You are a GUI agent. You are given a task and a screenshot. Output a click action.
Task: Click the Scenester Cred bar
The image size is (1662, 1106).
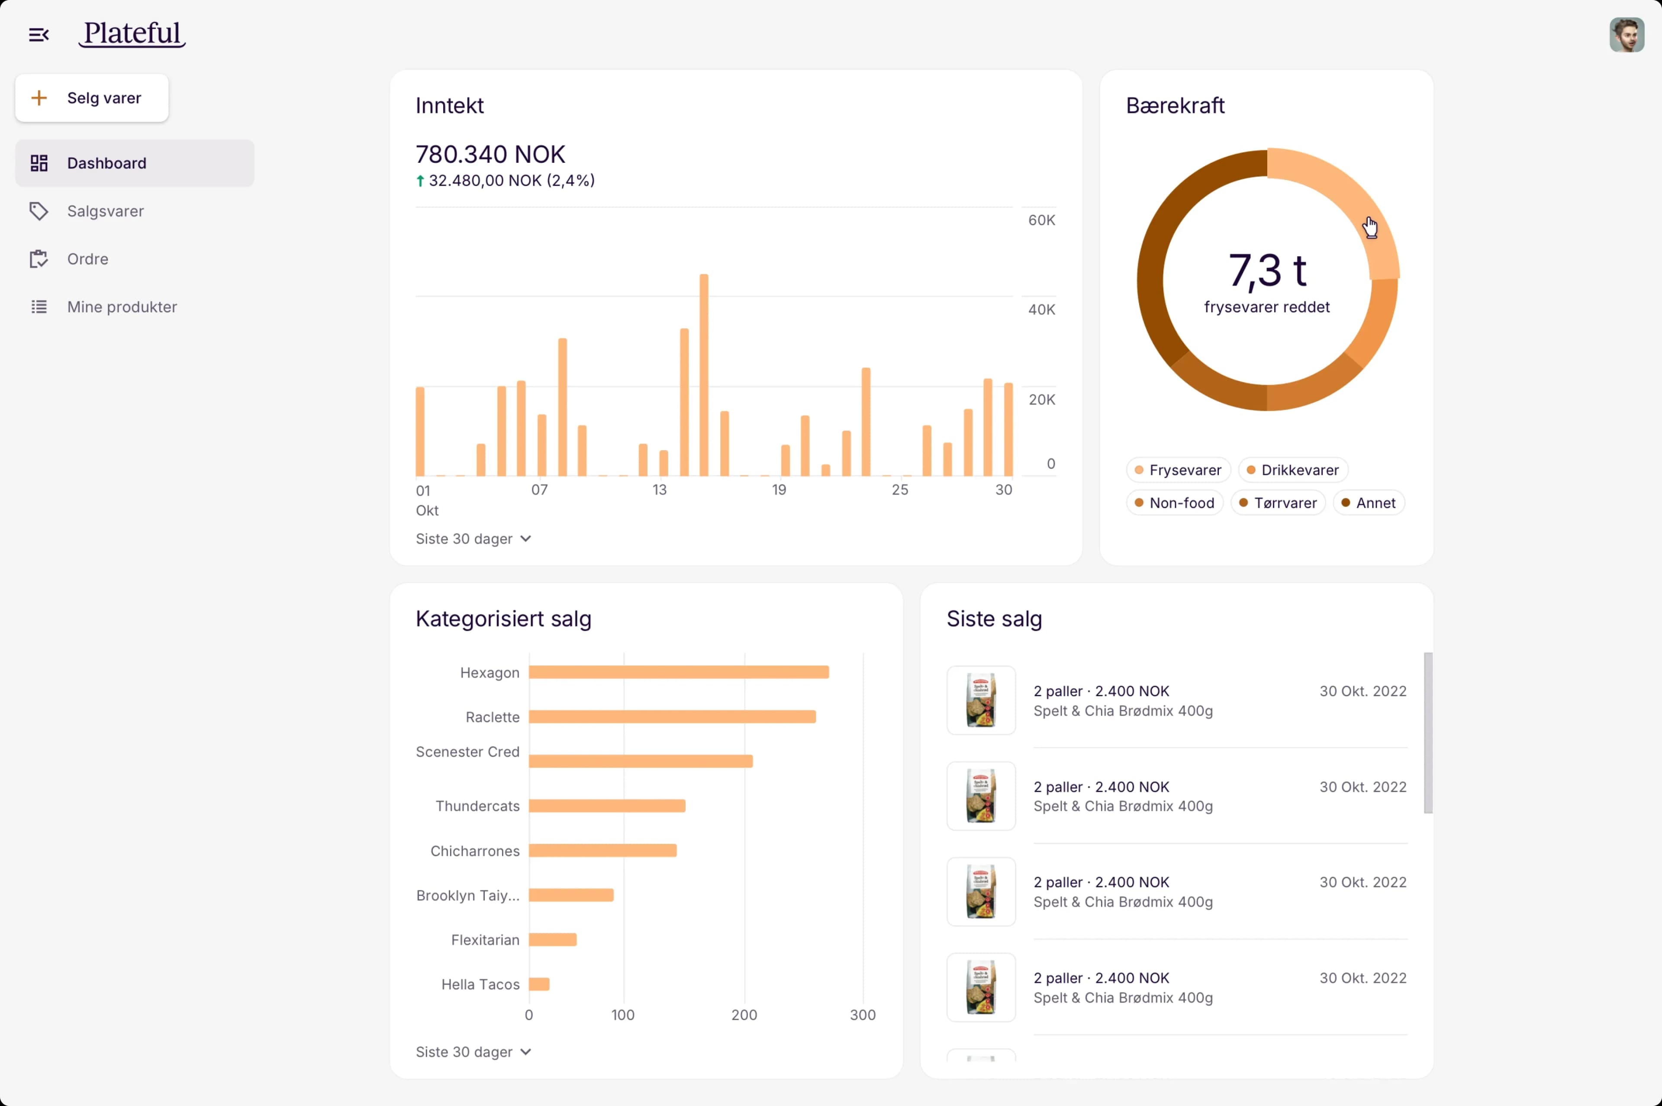coord(641,761)
